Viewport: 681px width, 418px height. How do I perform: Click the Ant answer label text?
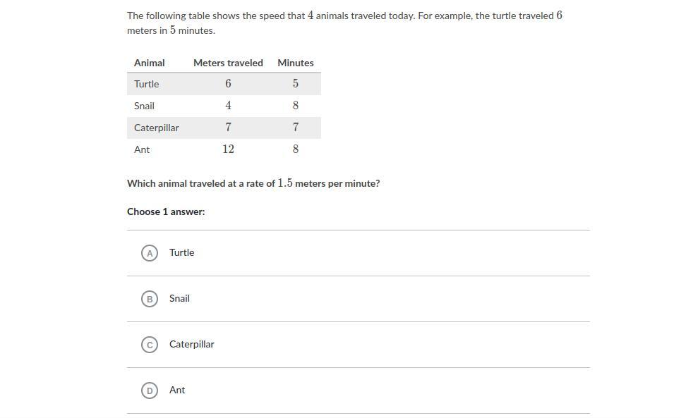(177, 390)
